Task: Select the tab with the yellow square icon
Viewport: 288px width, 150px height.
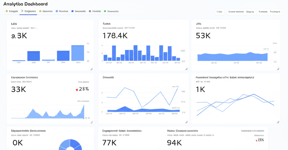Action: (46, 11)
